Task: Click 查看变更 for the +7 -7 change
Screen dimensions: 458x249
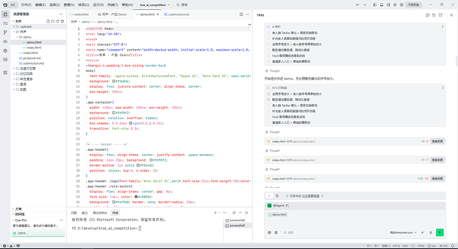Action: (437, 160)
